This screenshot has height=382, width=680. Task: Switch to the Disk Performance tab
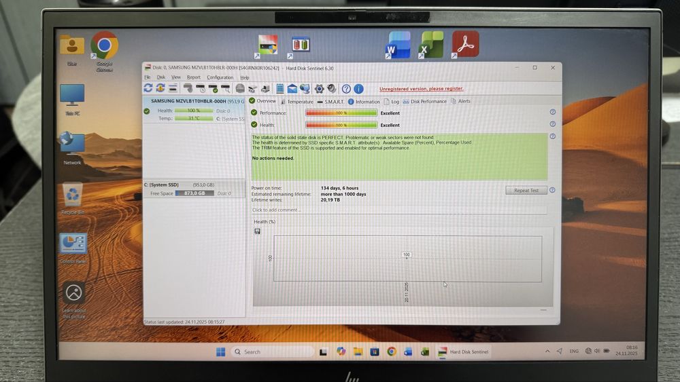pos(424,102)
